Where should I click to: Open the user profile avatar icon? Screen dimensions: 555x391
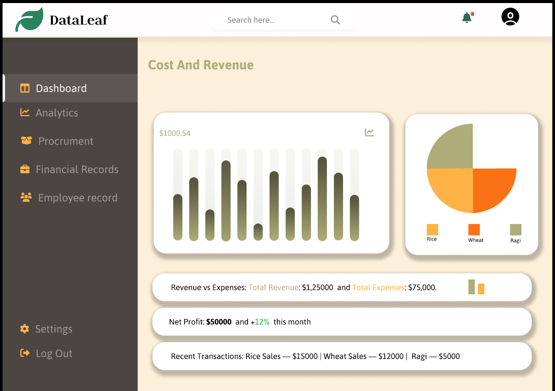point(510,16)
